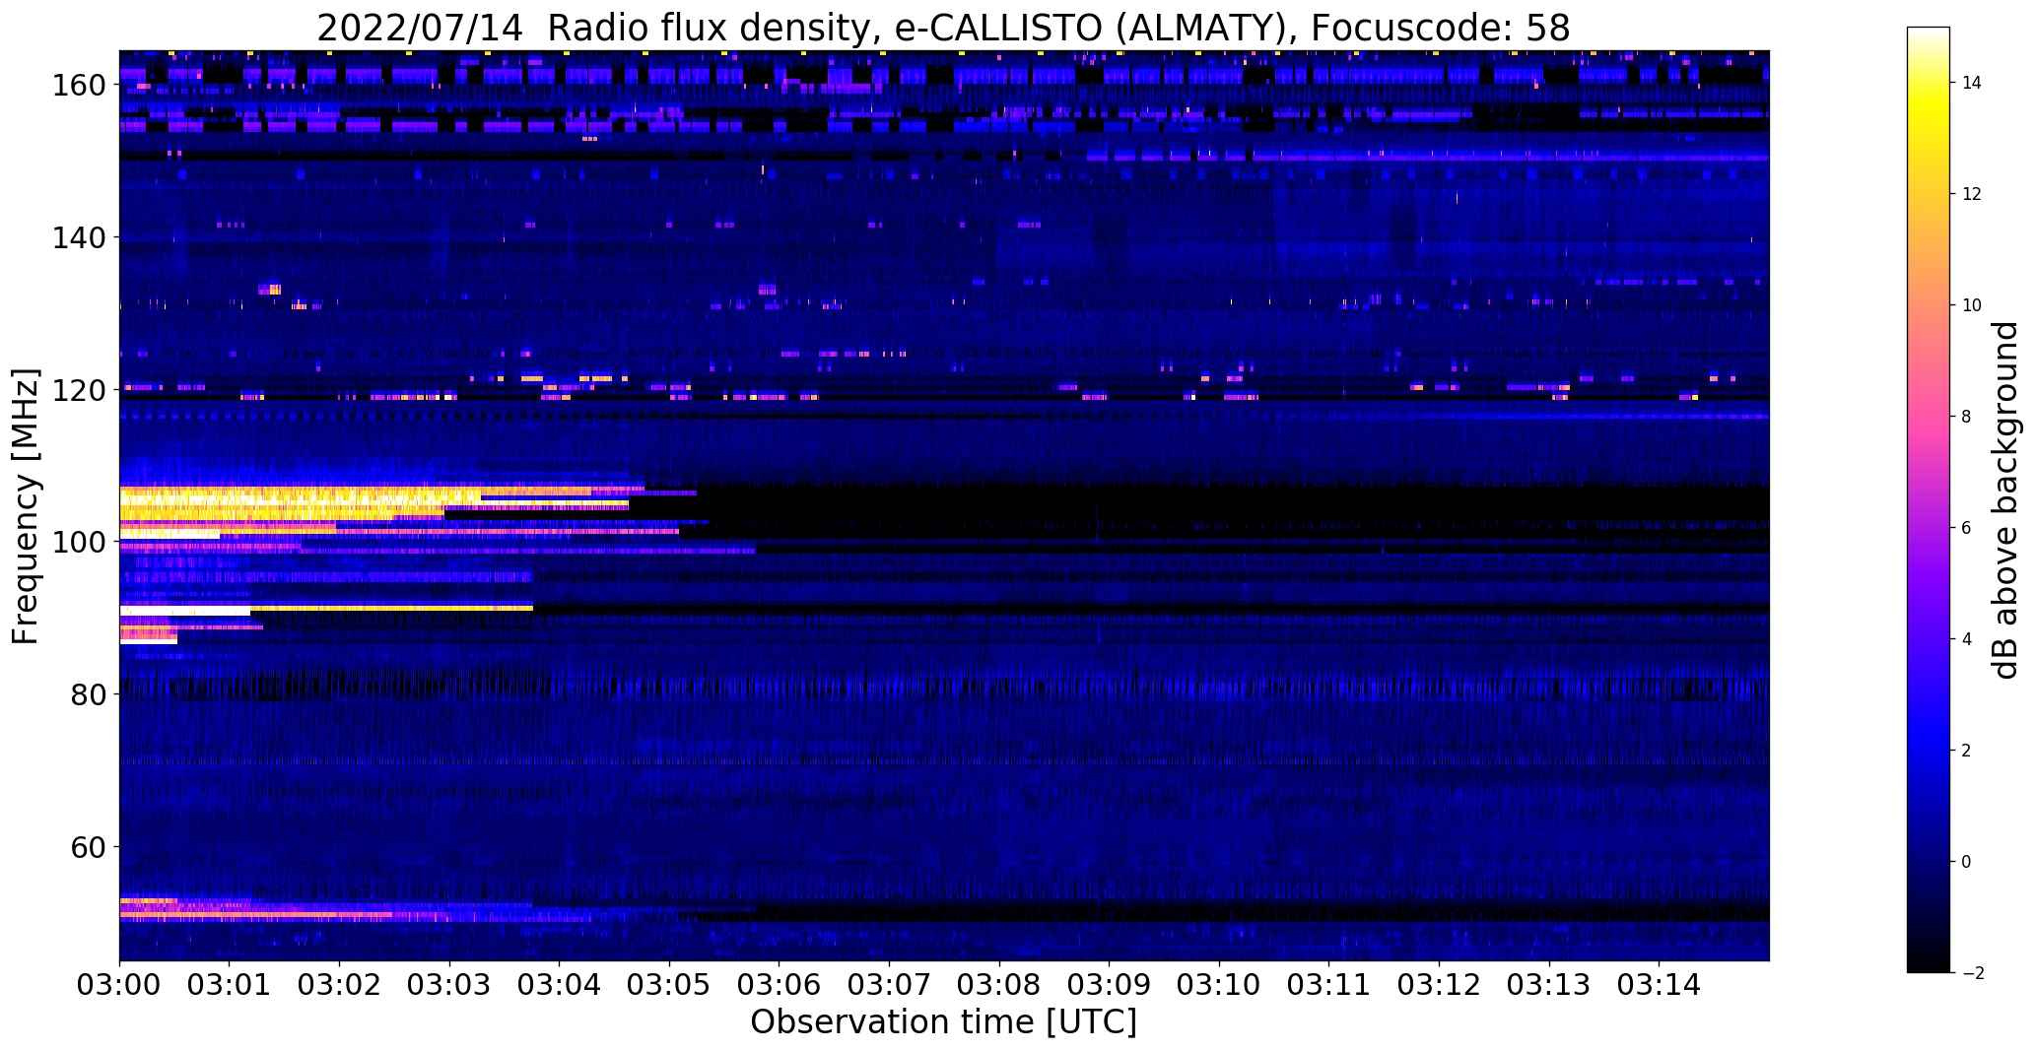2036x1051 pixels.
Task: Click the colorbar tick label 0
Action: tap(1967, 862)
